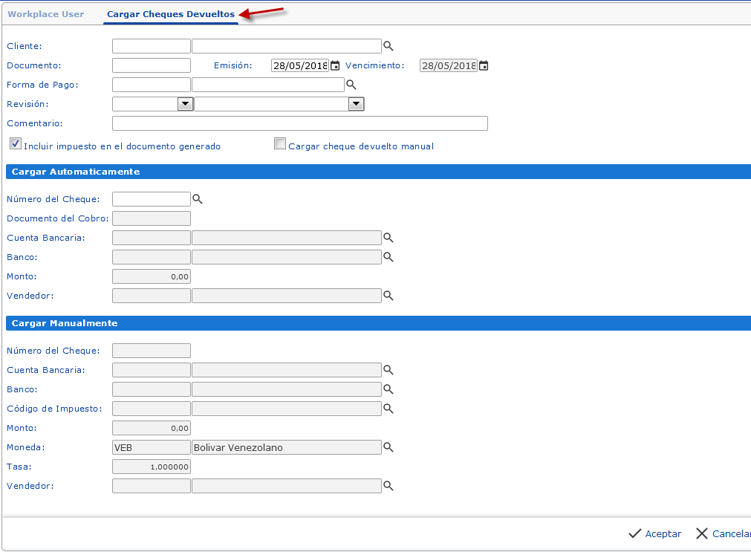Expand second wider Revisión dropdown
This screenshot has width=751, height=552.
coord(356,104)
